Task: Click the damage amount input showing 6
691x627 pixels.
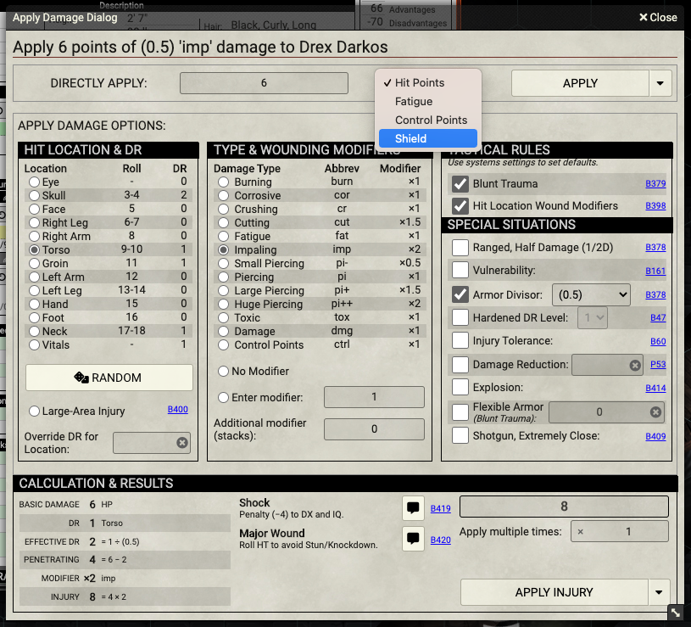Action: tap(263, 83)
